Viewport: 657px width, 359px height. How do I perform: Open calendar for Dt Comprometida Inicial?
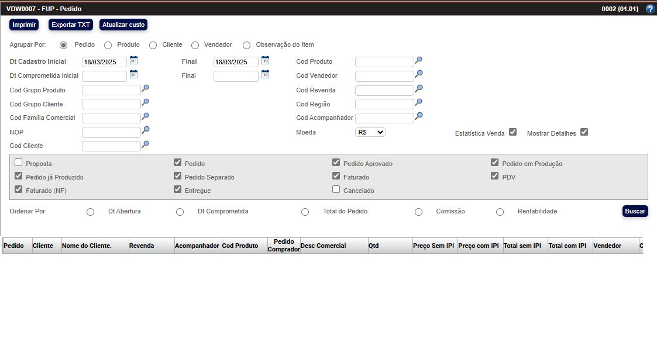(x=133, y=74)
